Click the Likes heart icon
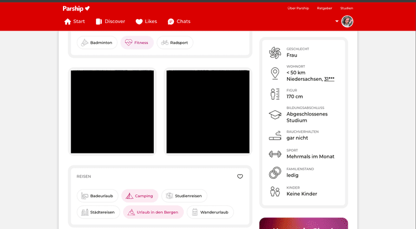 click(x=139, y=22)
